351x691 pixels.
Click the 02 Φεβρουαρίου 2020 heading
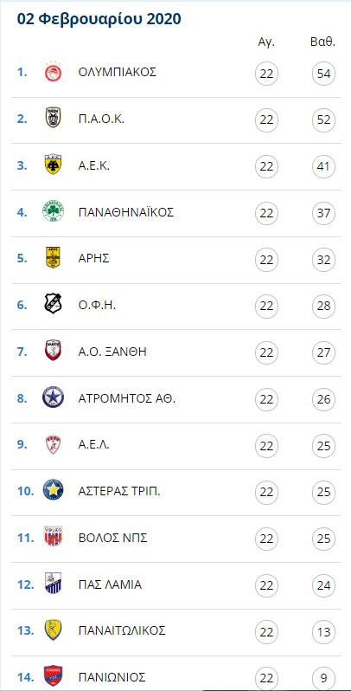tap(99, 19)
